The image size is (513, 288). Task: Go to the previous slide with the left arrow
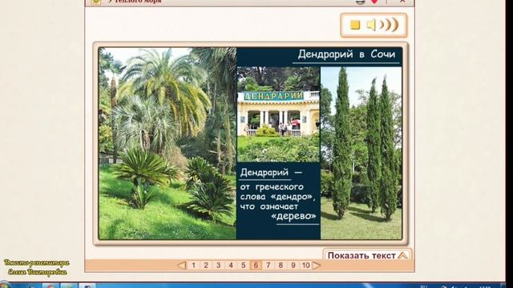coord(182,265)
